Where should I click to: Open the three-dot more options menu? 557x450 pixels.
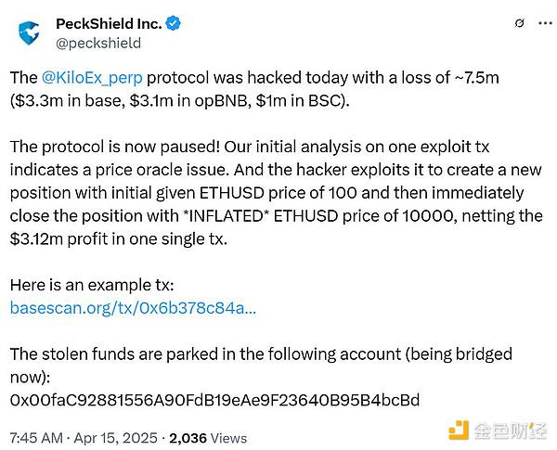click(531, 23)
